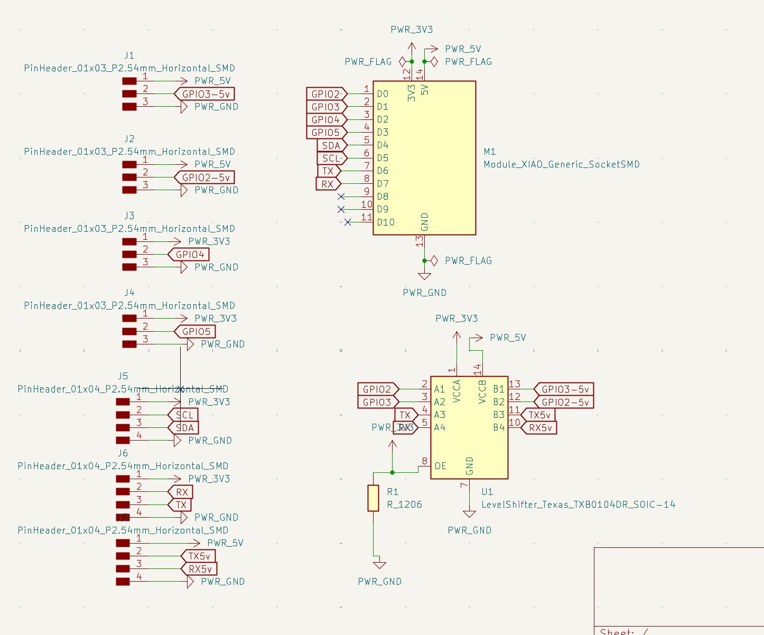Click the PWR_3V3 arrow above U1 VCCA pin
The image size is (764, 635).
click(x=456, y=338)
